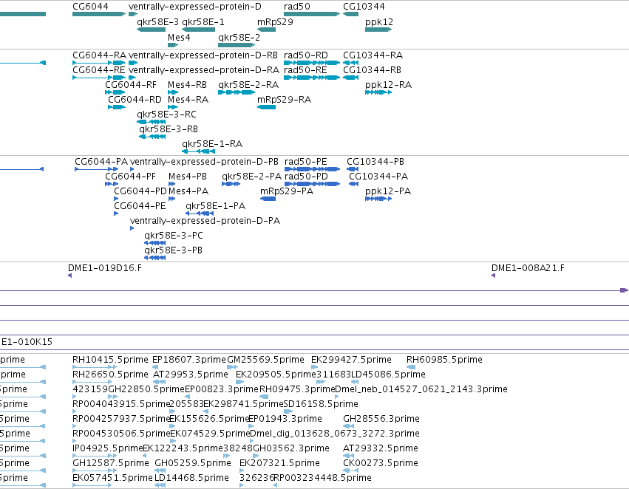Click the rad50-PD protein label
The image size is (629, 489).
click(306, 177)
